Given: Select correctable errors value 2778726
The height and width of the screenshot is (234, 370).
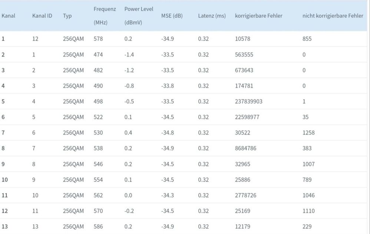Looking at the screenshot, I should (x=245, y=196).
